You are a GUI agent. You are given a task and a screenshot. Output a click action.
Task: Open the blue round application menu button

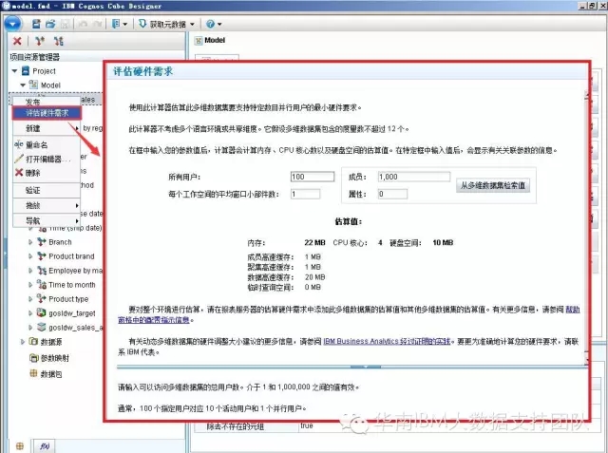tap(13, 24)
